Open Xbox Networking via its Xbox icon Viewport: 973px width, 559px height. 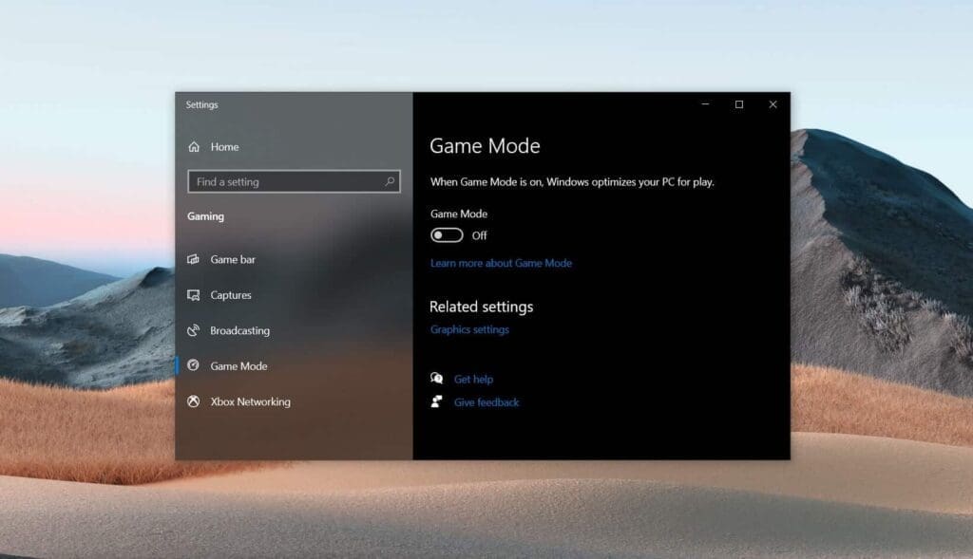pyautogui.click(x=195, y=401)
